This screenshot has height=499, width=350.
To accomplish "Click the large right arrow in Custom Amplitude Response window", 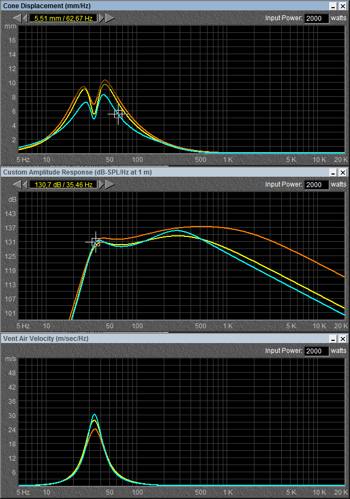I will point(110,184).
